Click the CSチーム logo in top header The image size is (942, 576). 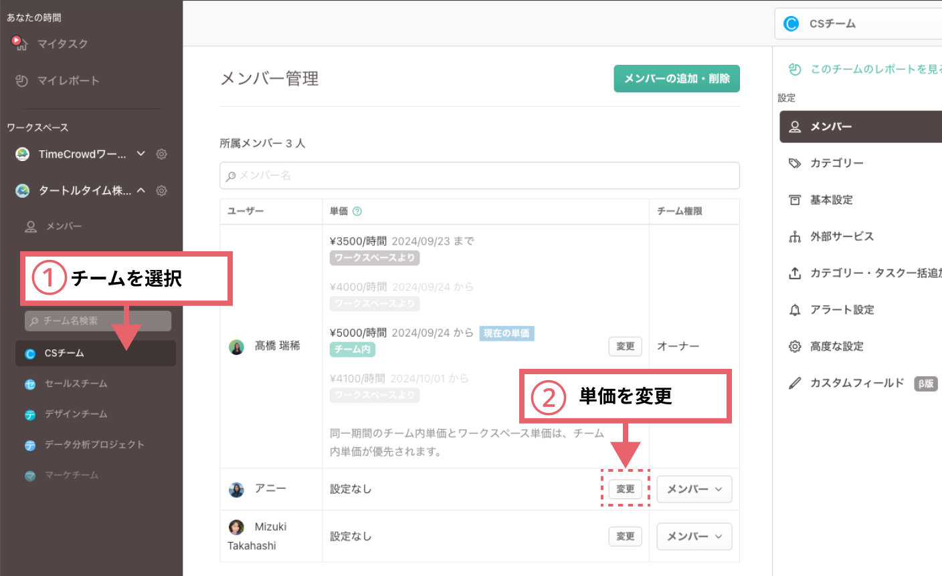791,24
